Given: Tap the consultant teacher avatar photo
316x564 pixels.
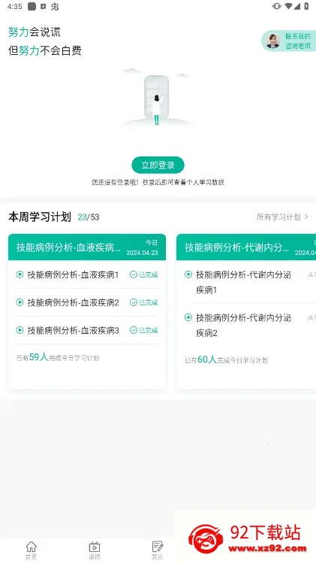Looking at the screenshot, I should 273,41.
